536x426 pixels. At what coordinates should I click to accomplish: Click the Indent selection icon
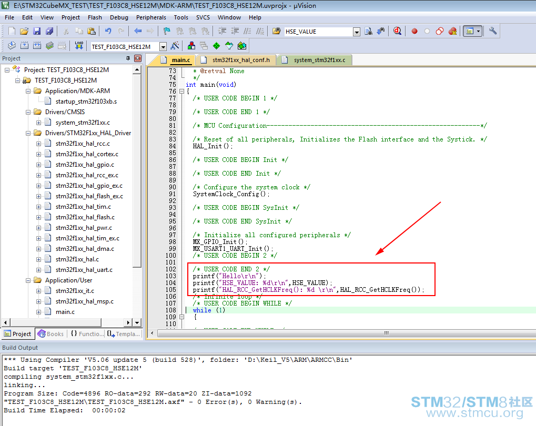click(222, 31)
